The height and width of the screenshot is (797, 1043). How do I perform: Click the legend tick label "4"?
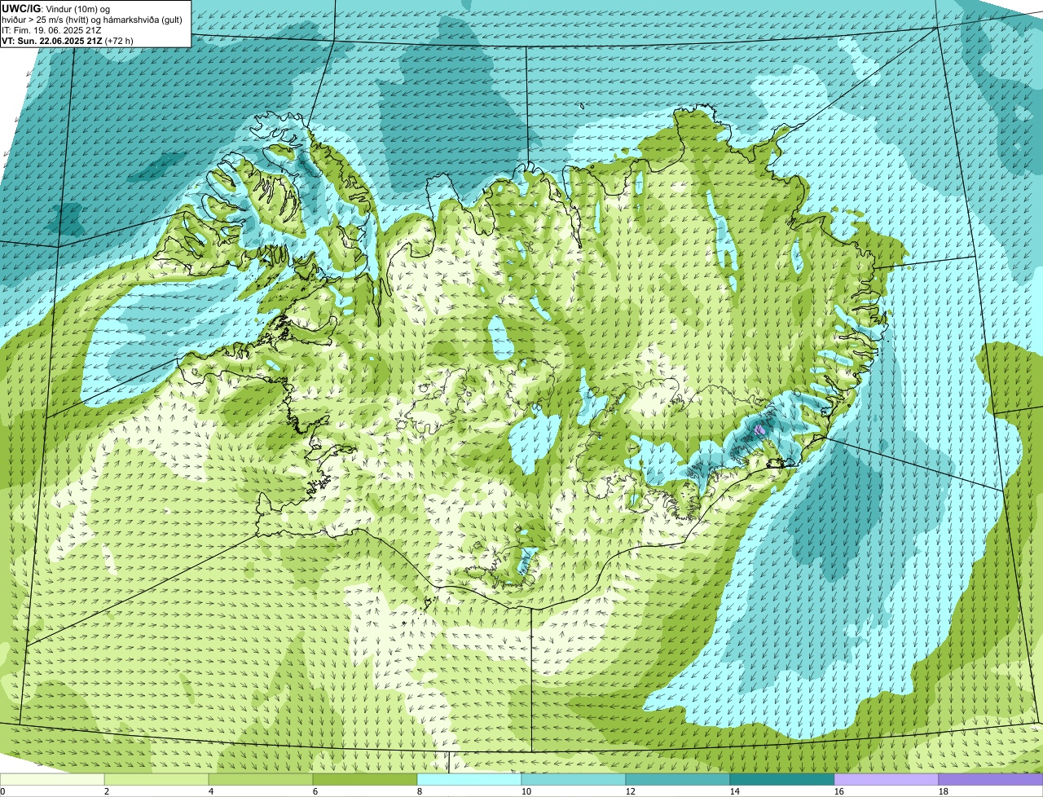tap(211, 791)
